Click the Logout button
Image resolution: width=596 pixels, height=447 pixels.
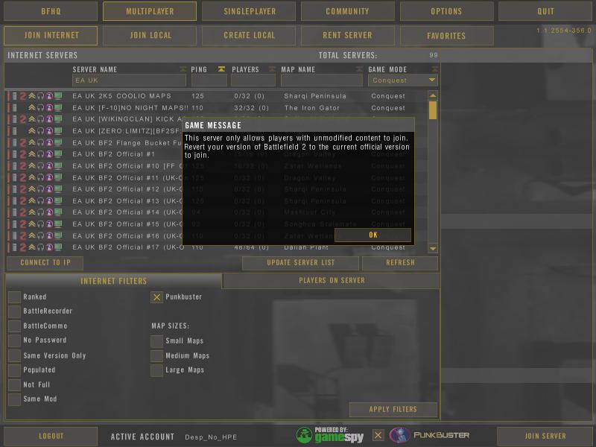(x=51, y=436)
